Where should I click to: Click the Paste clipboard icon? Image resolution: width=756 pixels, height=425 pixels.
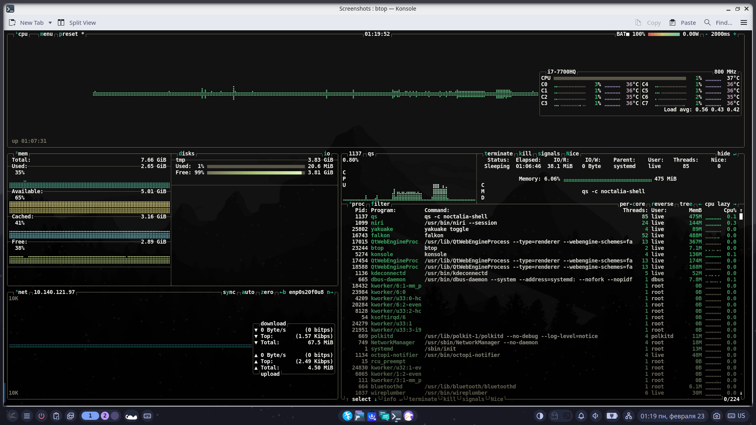coord(673,23)
